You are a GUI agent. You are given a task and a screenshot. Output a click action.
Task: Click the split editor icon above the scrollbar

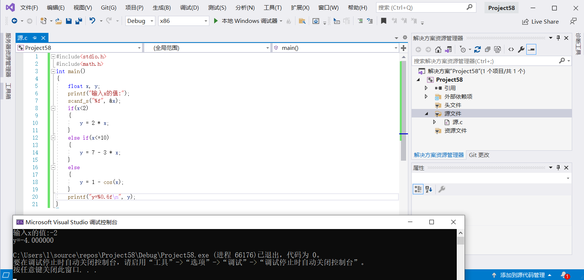tap(404, 48)
